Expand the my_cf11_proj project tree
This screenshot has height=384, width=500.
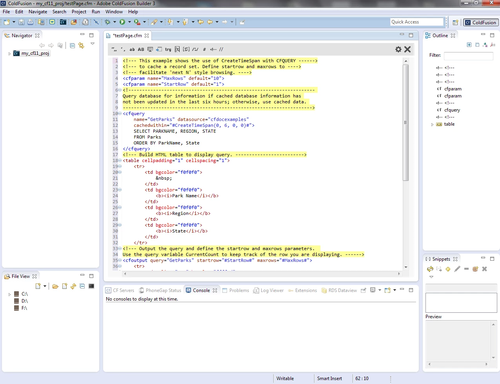tap(9, 54)
